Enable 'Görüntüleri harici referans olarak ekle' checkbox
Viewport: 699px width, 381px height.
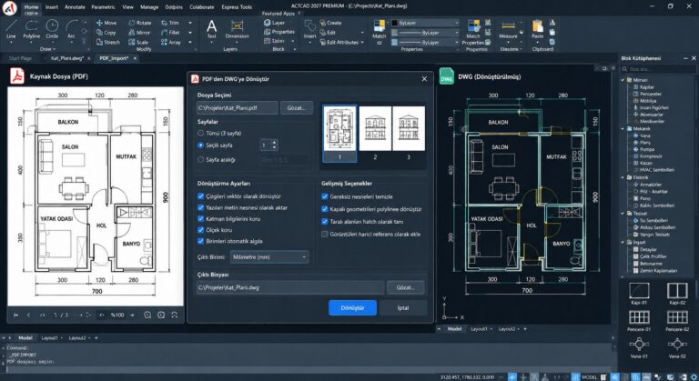[x=325, y=234]
